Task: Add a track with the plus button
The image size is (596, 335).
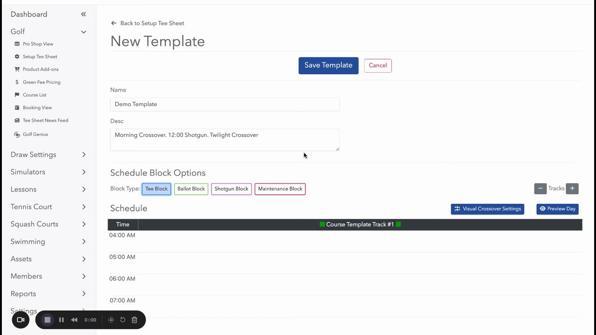Action: click(572, 188)
